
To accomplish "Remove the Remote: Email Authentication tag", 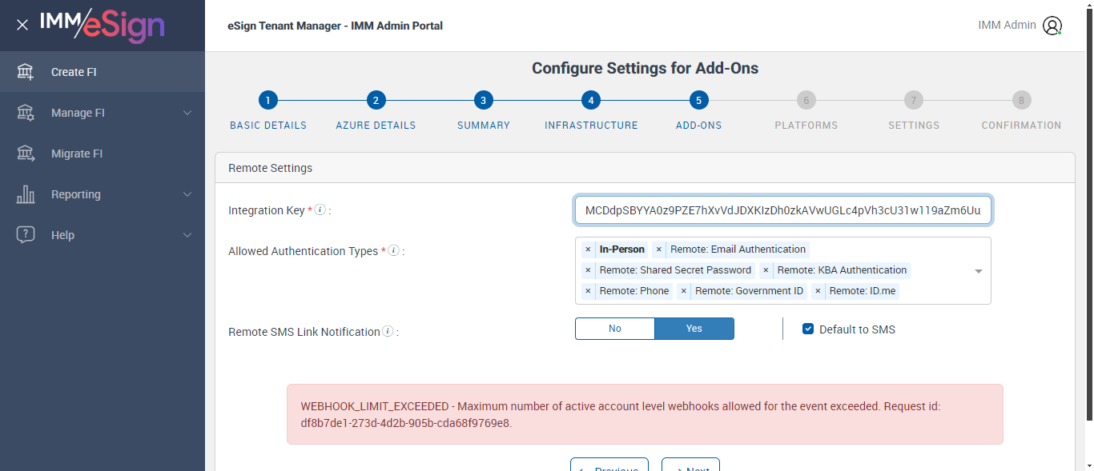I will (659, 249).
